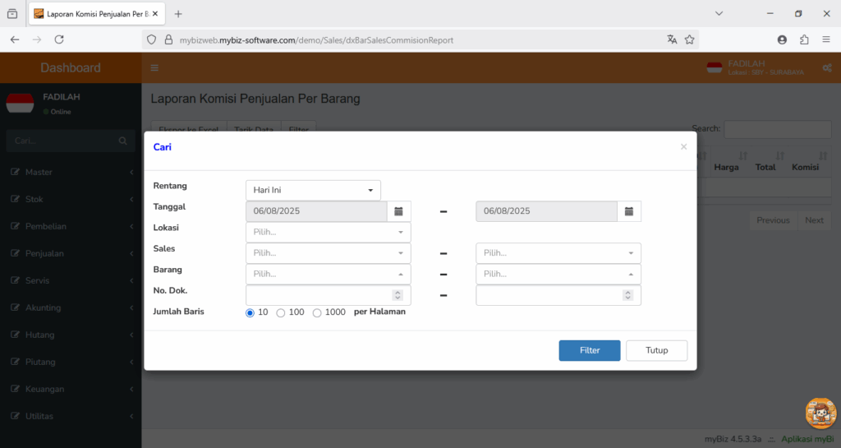
Task: Select 10 rows per page radio
Action: [x=250, y=313]
